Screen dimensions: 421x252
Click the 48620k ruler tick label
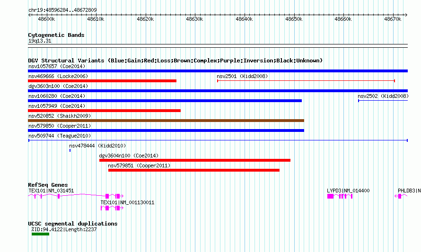(x=145, y=19)
